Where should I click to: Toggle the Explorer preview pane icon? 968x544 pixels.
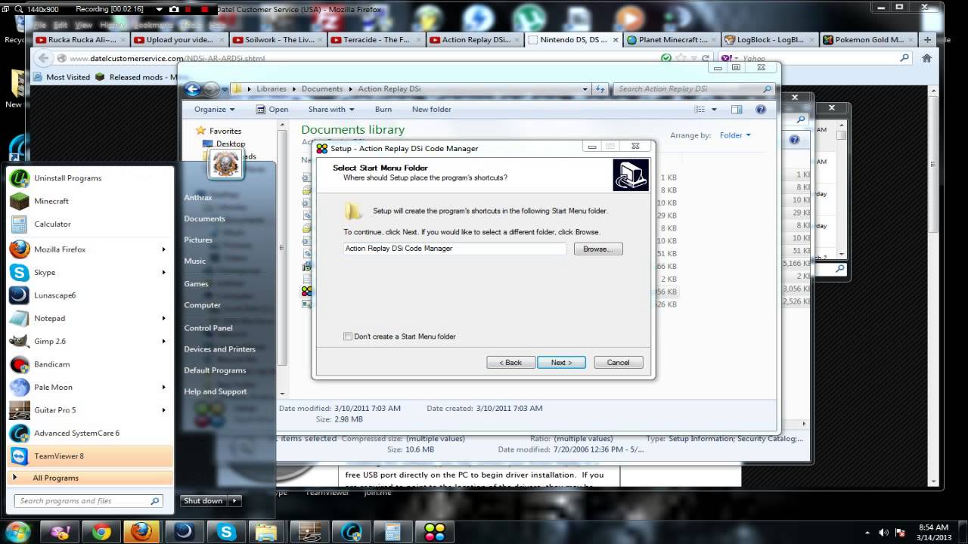tap(737, 110)
